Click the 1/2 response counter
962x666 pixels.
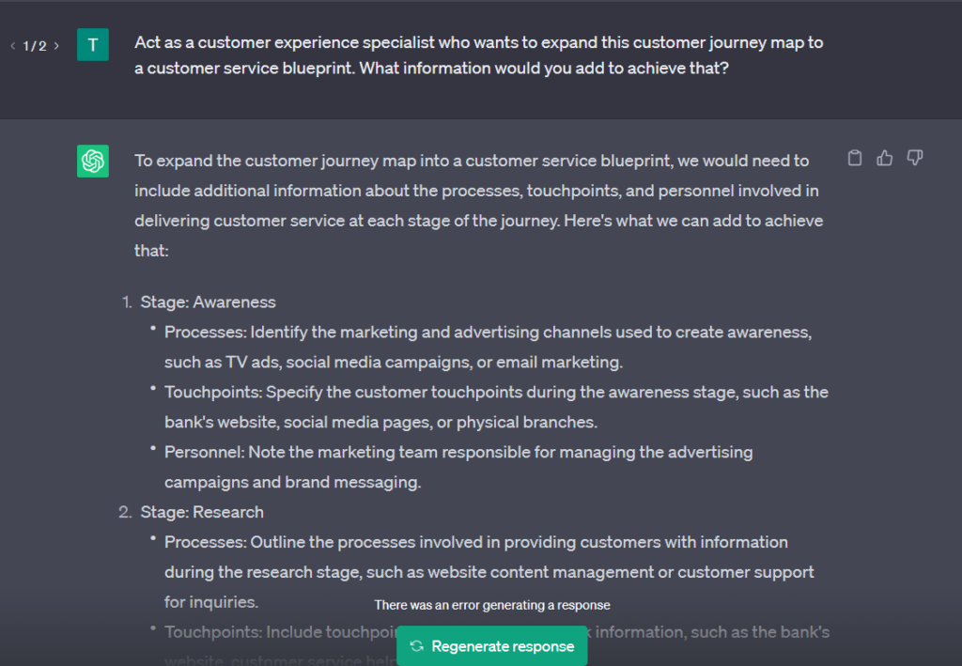35,46
